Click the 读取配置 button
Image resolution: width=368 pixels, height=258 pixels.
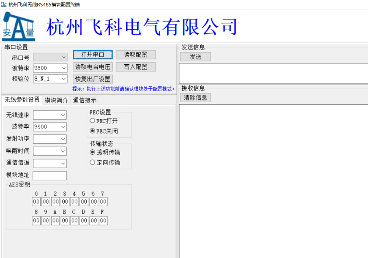click(x=136, y=55)
